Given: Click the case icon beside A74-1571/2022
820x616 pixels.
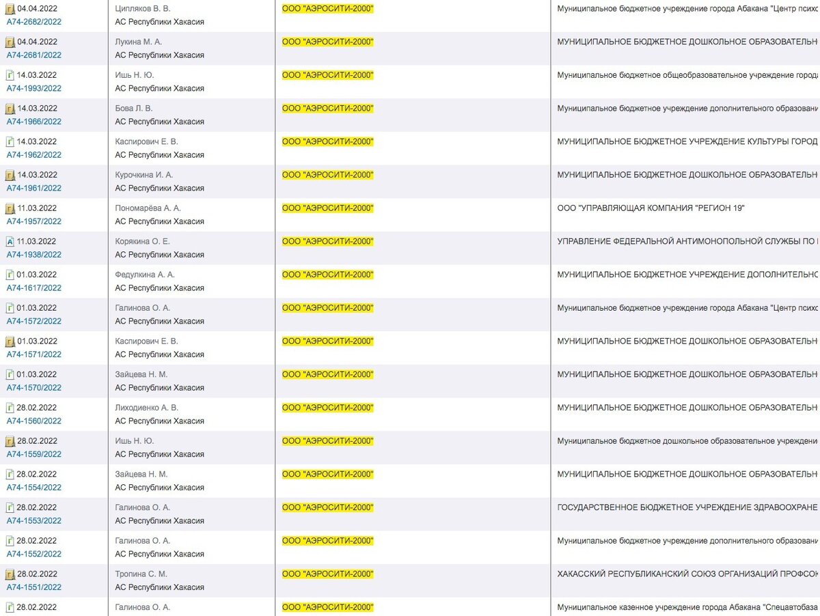Looking at the screenshot, I should [10, 342].
